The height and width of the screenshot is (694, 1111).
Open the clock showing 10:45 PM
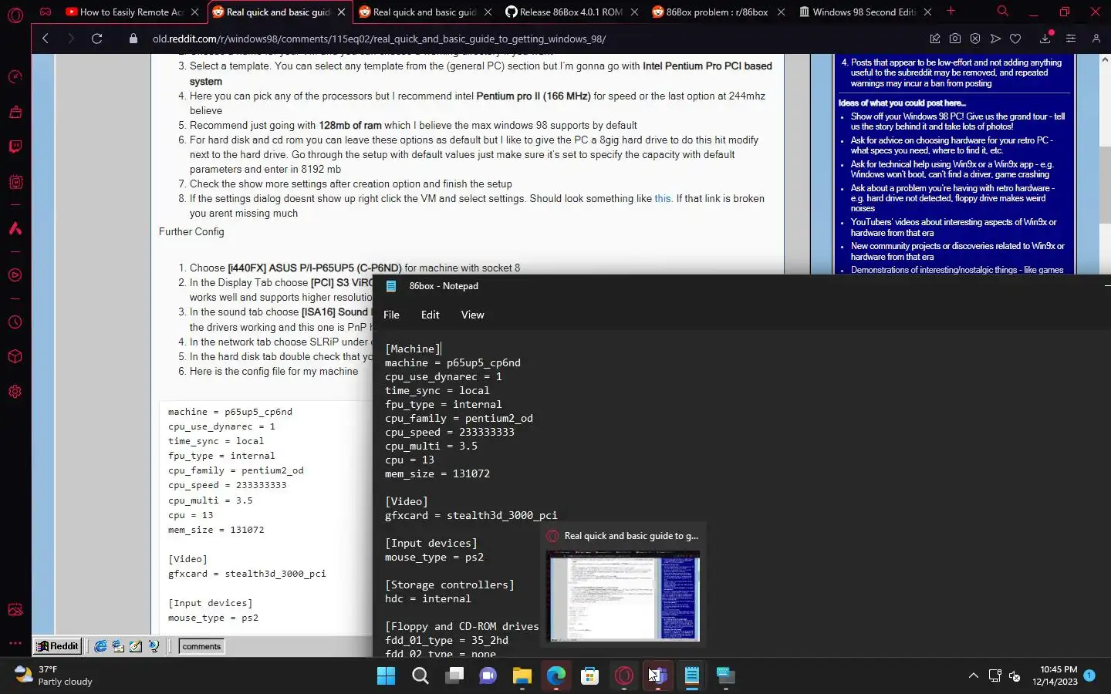click(x=1055, y=675)
